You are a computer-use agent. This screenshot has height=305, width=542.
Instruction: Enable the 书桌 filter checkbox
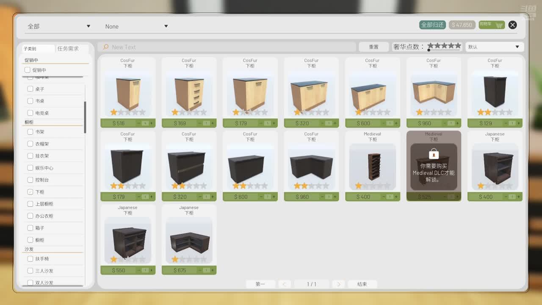pos(30,101)
